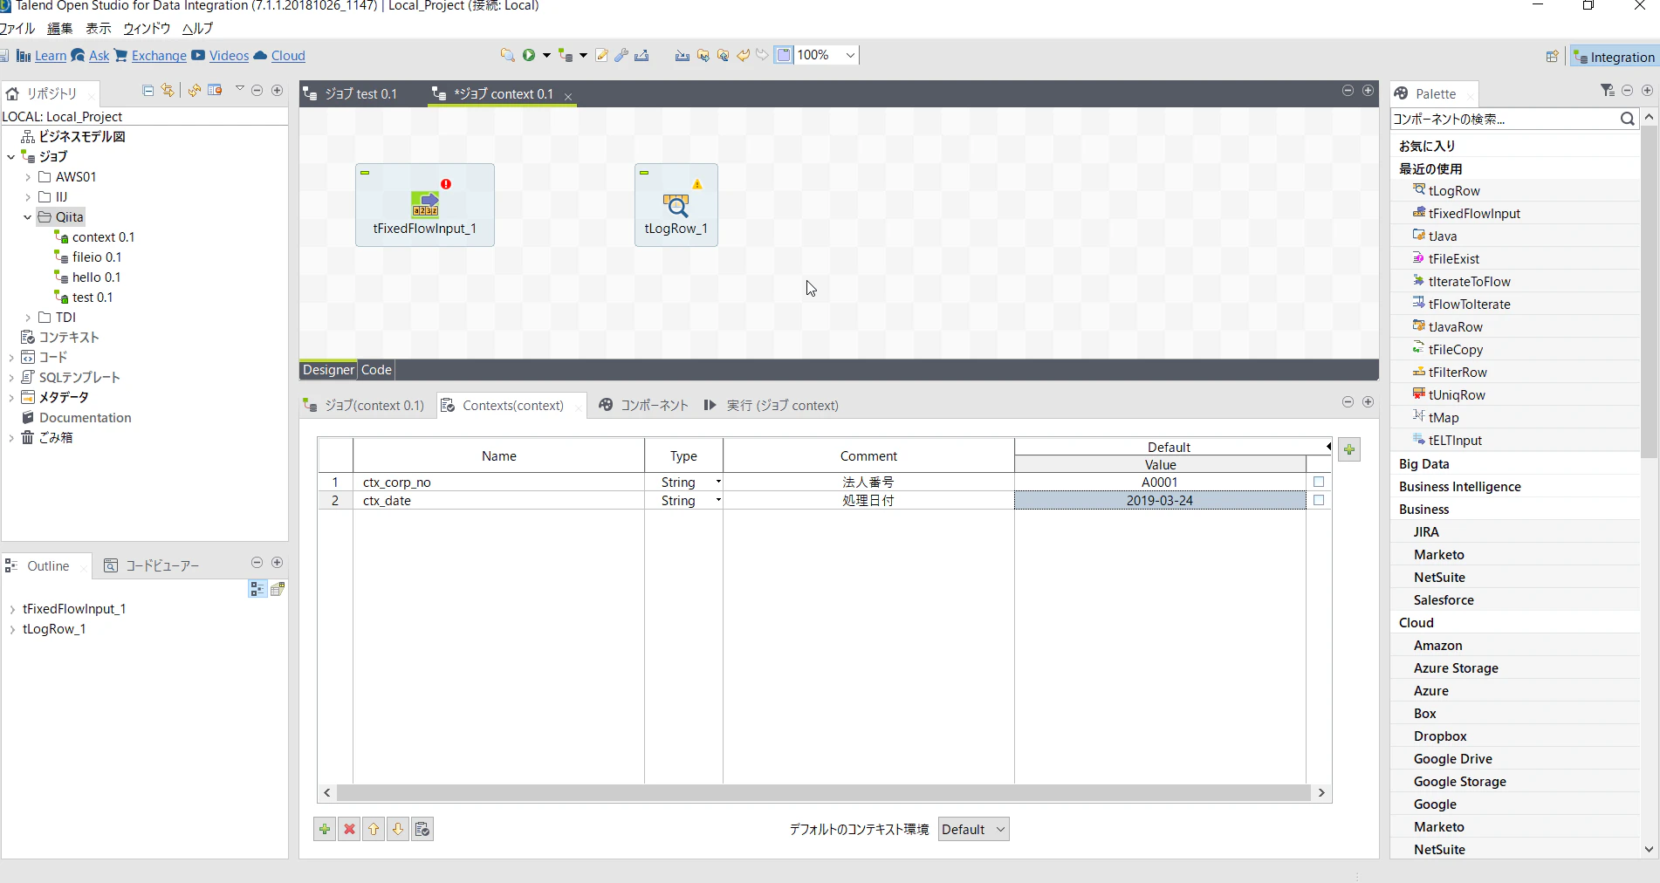The height and width of the screenshot is (883, 1660).
Task: Minimize the repository panel
Action: pos(257,90)
